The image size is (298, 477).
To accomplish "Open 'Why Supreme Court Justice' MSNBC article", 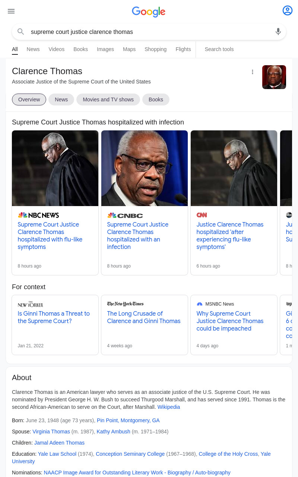I will click(230, 321).
